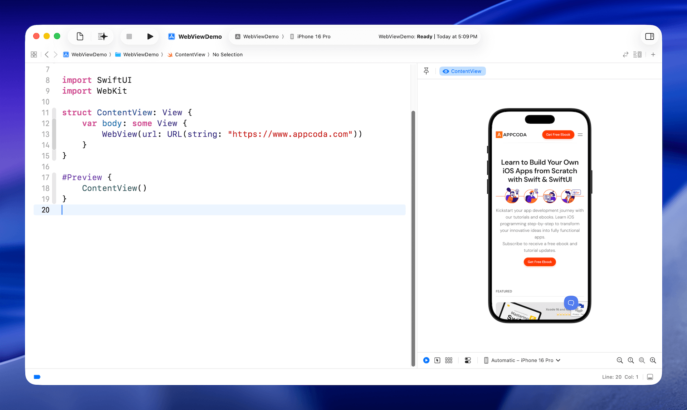Click the orange Get Free Ebook button in preview
The width and height of the screenshot is (687, 410).
point(540,262)
